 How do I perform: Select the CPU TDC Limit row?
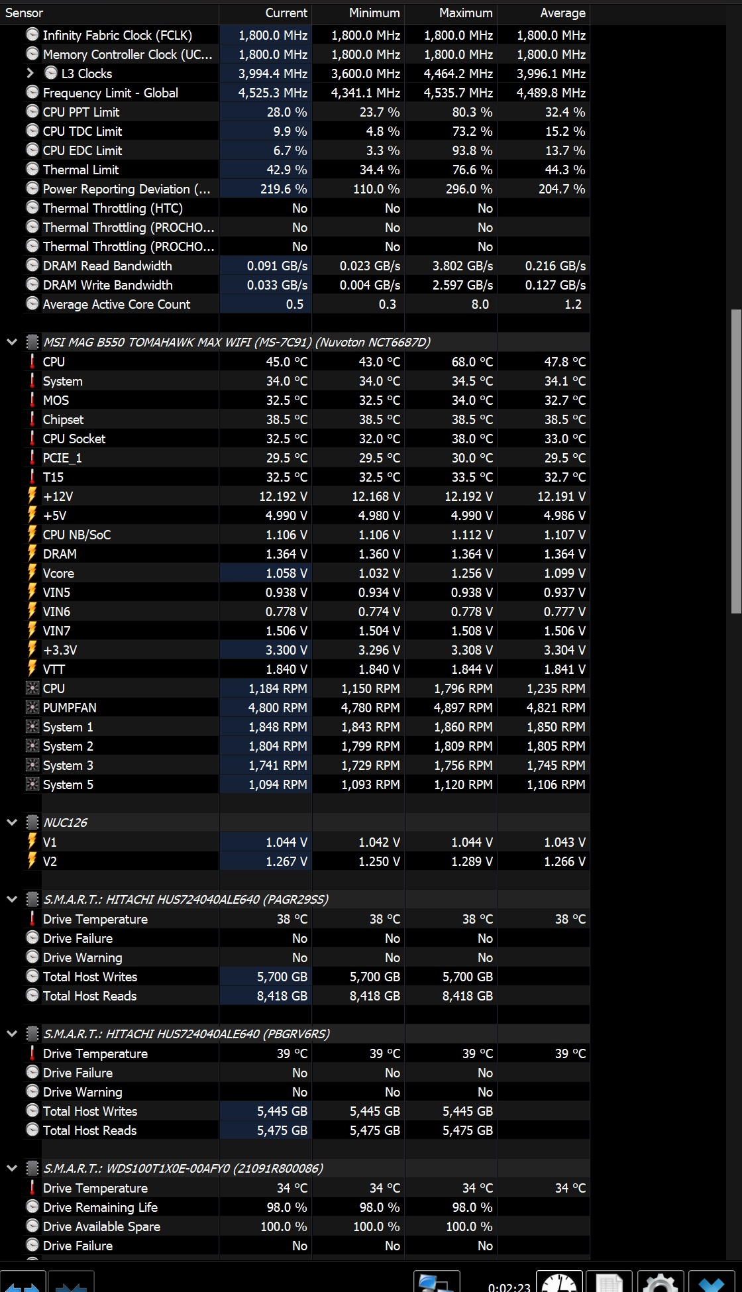coord(295,131)
